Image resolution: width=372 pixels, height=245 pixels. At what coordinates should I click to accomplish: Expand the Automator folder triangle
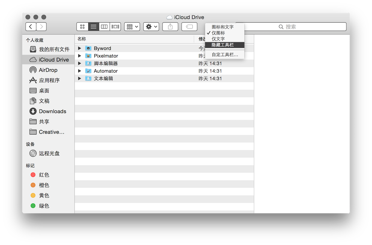[x=80, y=71]
